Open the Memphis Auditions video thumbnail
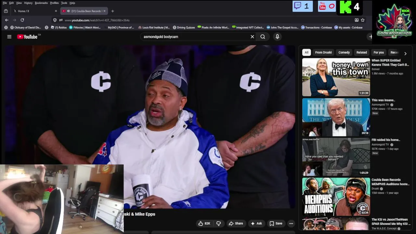 tap(336, 197)
